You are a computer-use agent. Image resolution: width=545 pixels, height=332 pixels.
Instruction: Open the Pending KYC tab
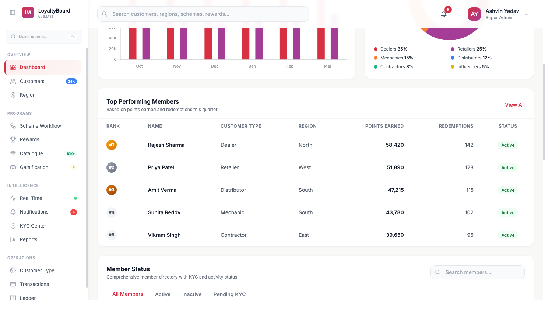[x=229, y=294]
